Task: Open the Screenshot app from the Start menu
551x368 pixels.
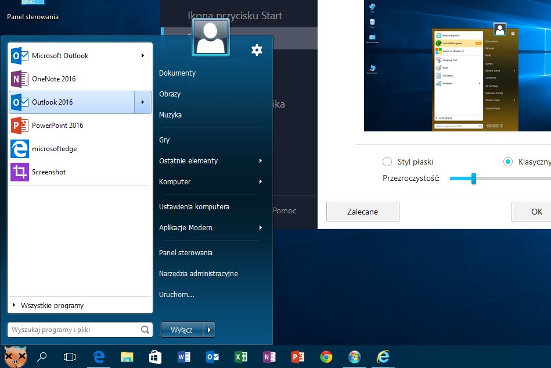Action: [x=81, y=172]
